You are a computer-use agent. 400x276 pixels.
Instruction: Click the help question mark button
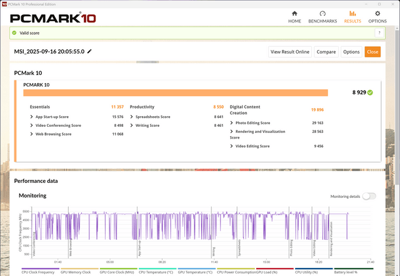[x=379, y=33]
